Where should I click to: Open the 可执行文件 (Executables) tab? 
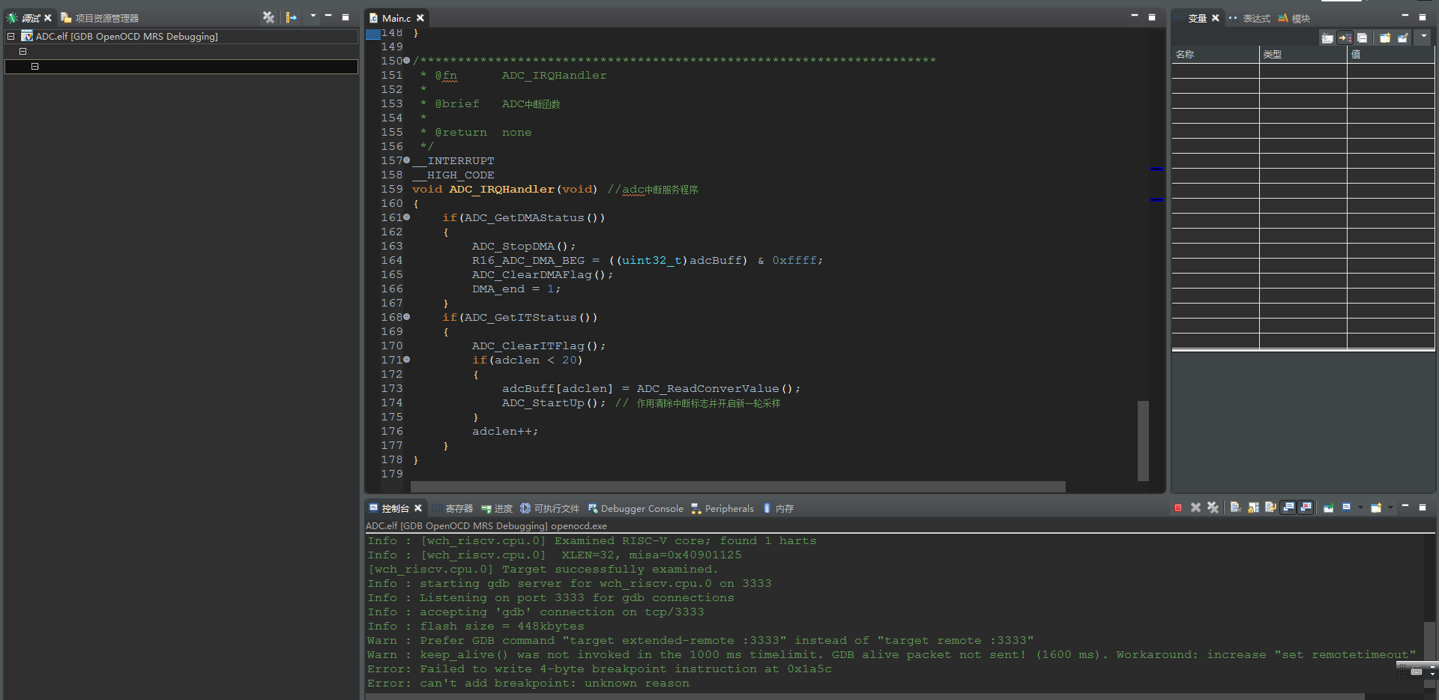(x=550, y=508)
